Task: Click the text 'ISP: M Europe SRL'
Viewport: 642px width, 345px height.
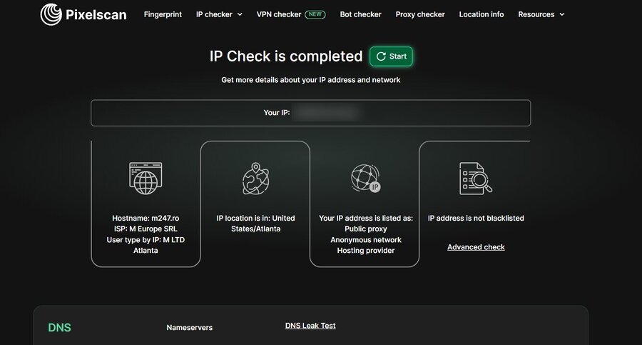Action: tap(146, 229)
